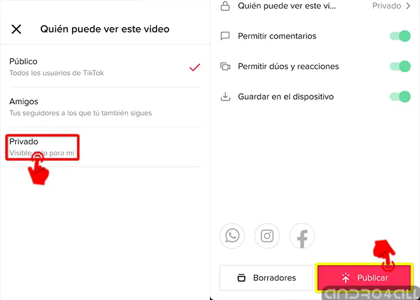Share to Instagram icon

(267, 236)
